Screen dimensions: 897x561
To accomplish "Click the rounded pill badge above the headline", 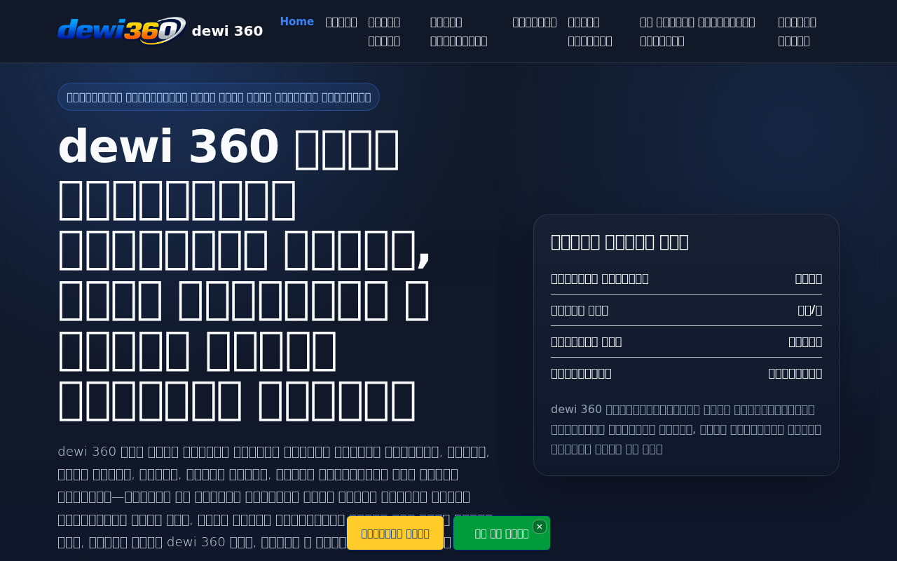I will pyautogui.click(x=219, y=97).
